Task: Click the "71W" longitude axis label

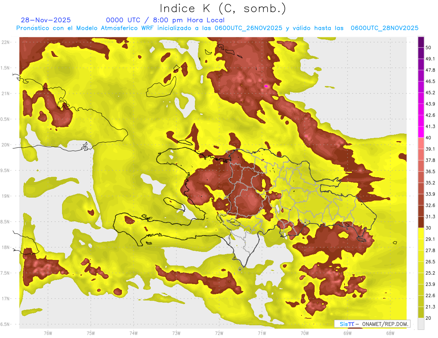Action: (x=262, y=333)
